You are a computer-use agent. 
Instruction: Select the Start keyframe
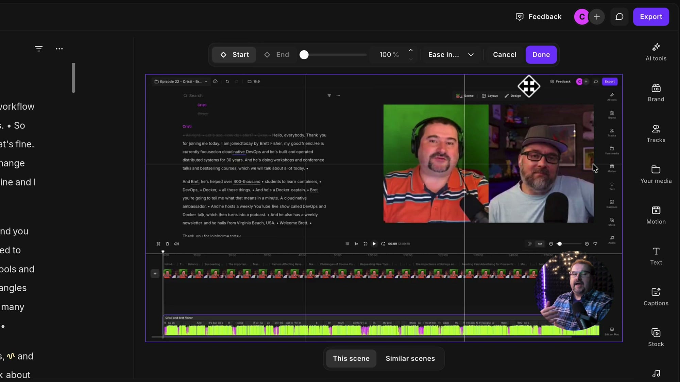coord(234,55)
